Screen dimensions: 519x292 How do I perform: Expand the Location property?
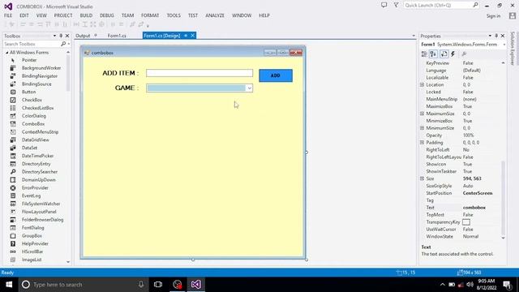[x=422, y=84]
